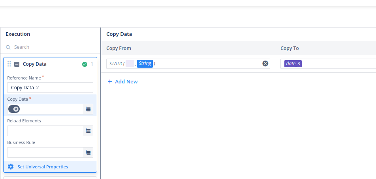The height and width of the screenshot is (179, 376).
Task: Remove the tag in the Copy Data field
Action: coord(15,109)
